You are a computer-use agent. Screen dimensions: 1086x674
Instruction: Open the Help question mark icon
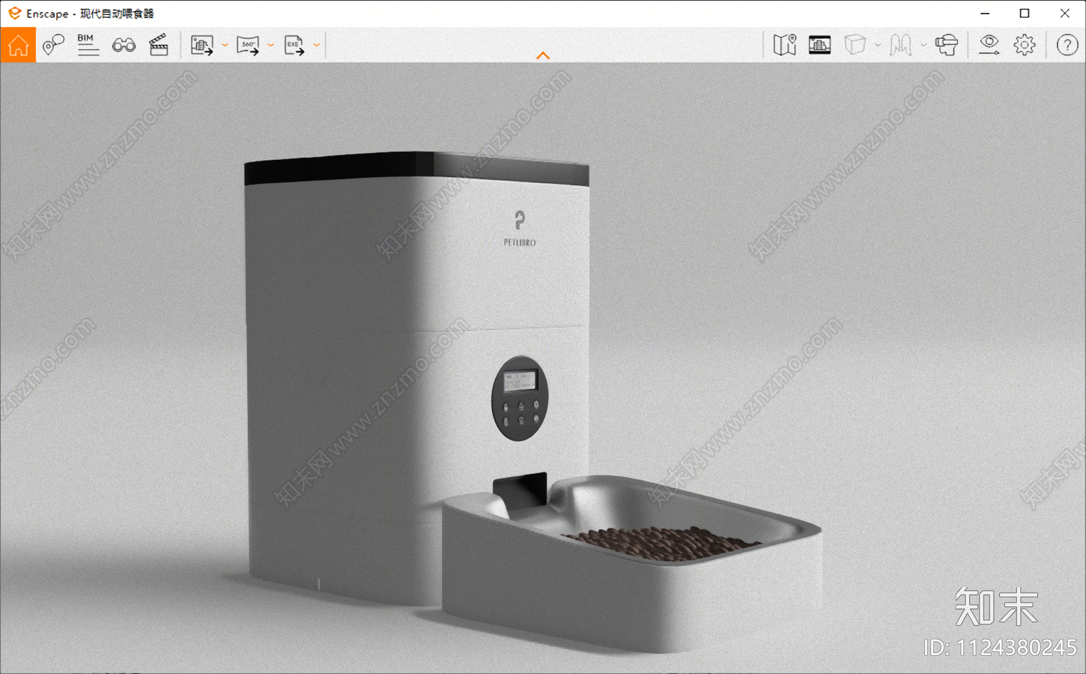tap(1068, 45)
